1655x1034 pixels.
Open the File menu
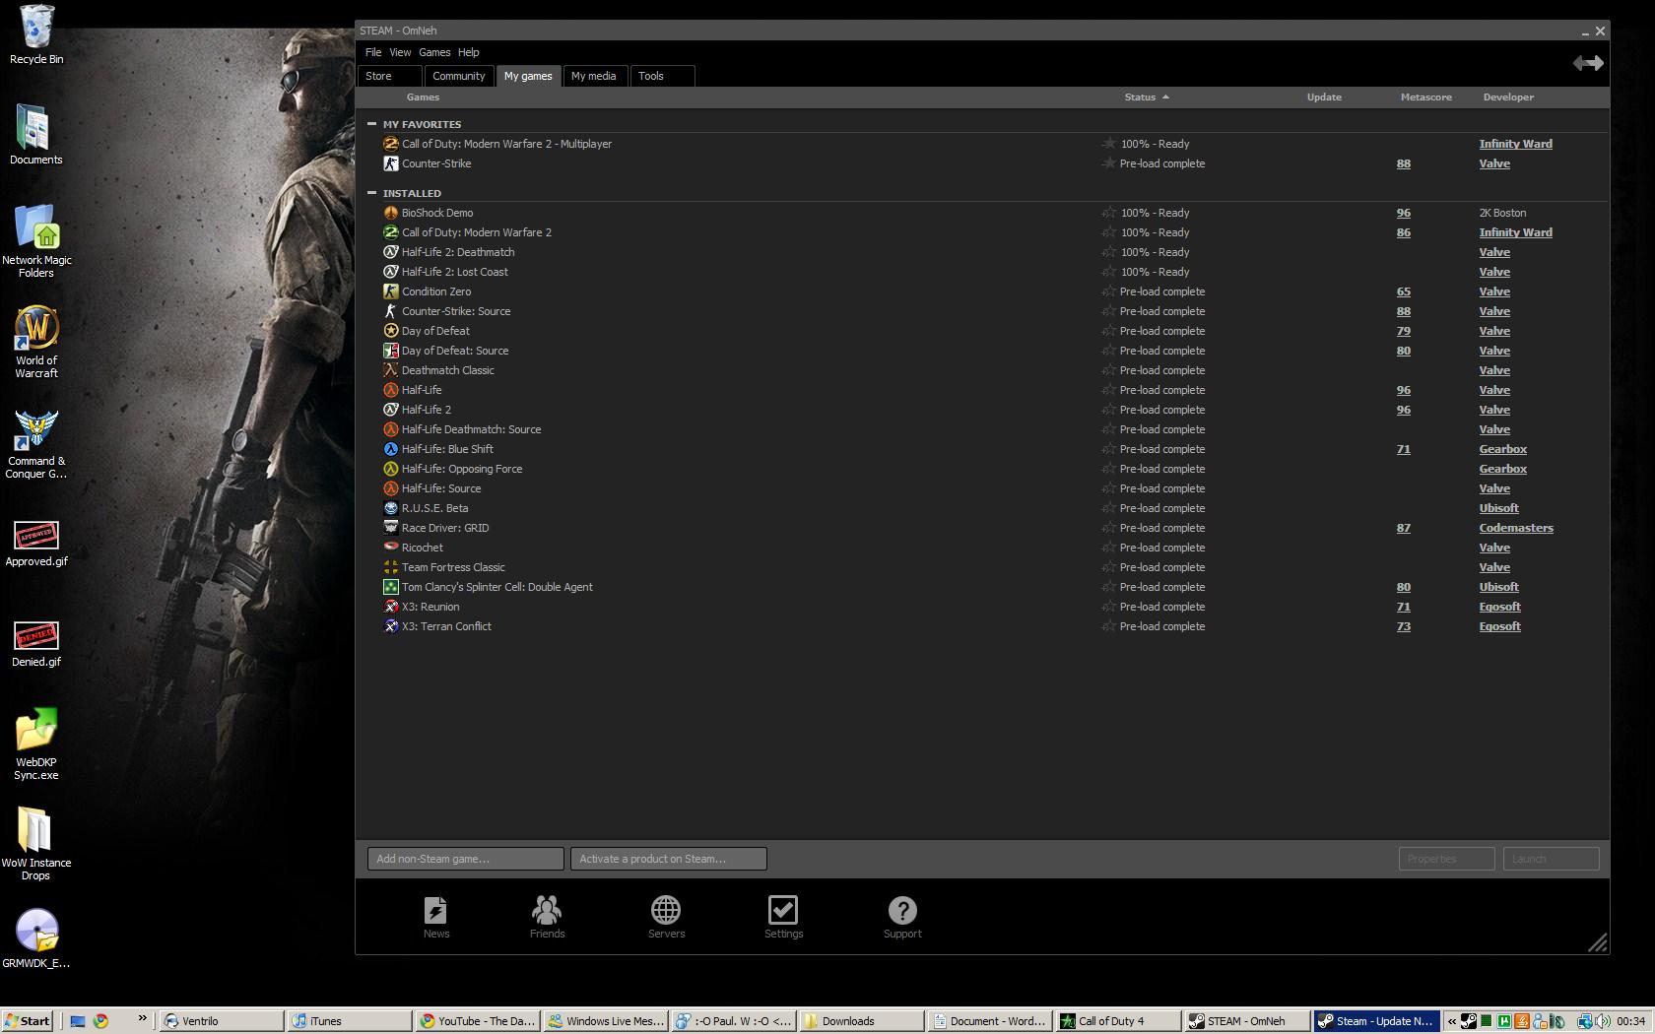pyautogui.click(x=373, y=52)
